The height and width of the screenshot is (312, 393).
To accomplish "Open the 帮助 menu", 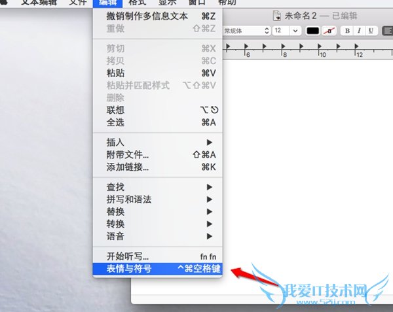I will 227,3.
